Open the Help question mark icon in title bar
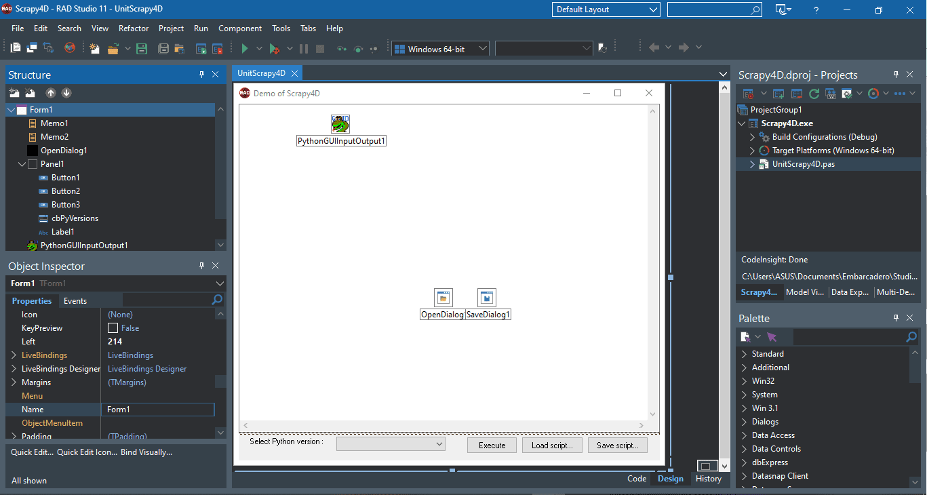 tap(816, 9)
